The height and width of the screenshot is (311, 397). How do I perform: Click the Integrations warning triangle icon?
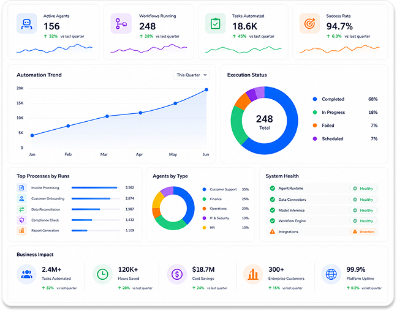pyautogui.click(x=273, y=231)
